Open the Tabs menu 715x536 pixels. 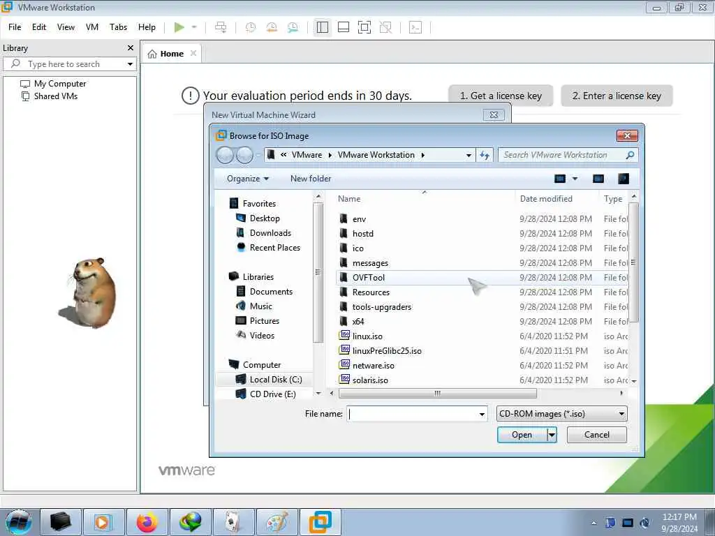[118, 27]
